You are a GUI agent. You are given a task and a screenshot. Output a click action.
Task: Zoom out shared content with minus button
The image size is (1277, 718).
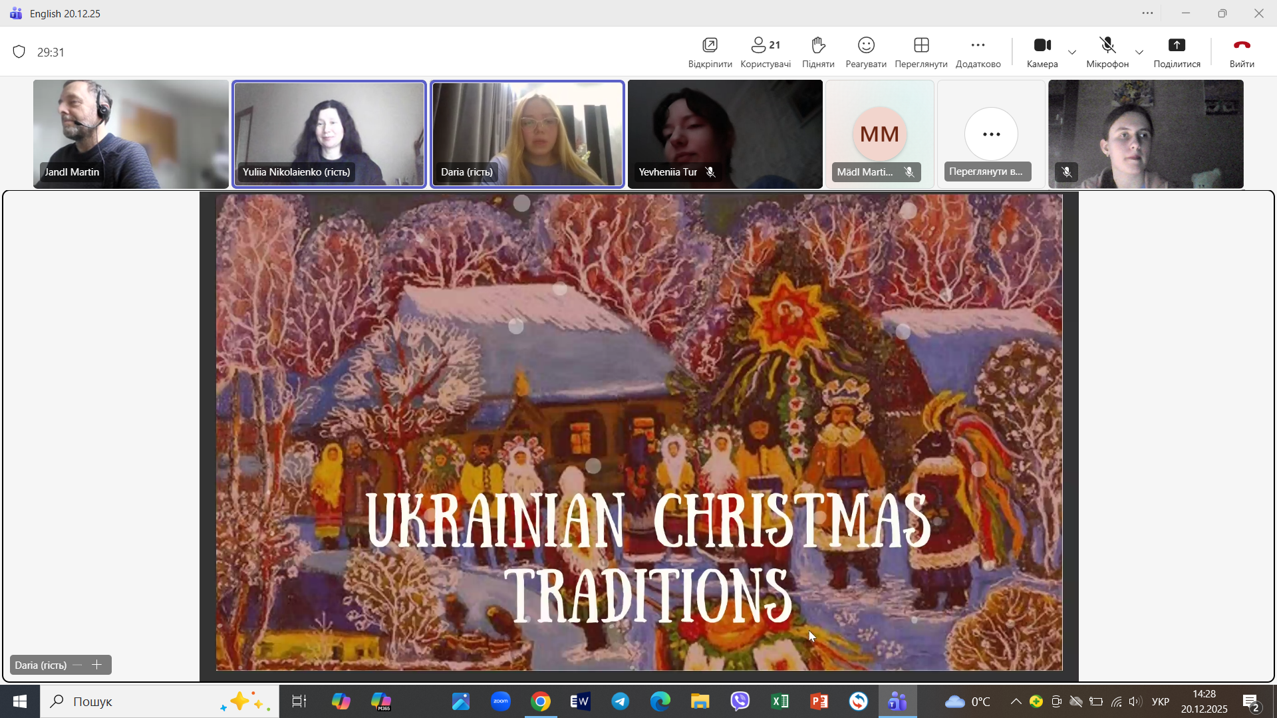click(78, 665)
